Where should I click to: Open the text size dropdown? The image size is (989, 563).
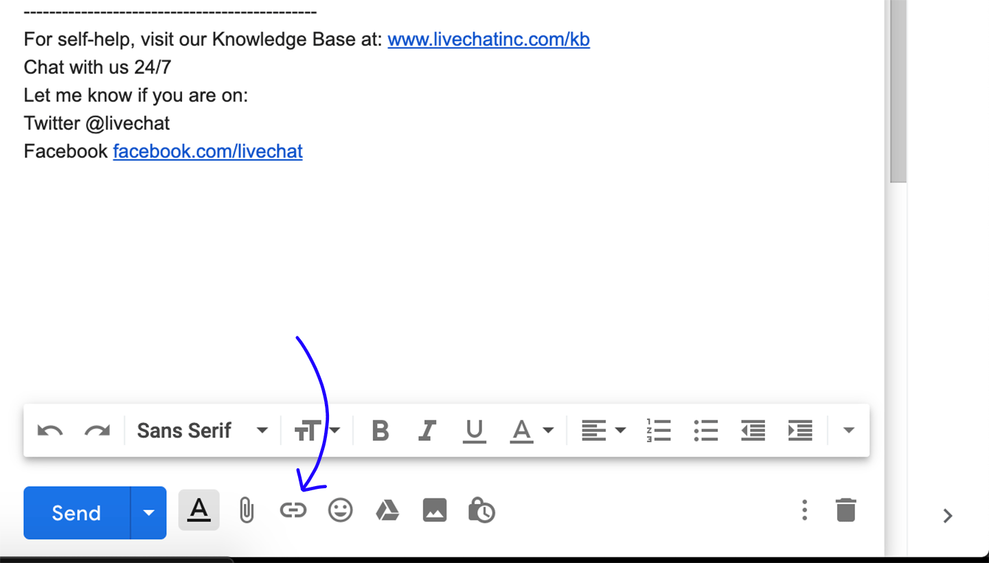coord(317,431)
